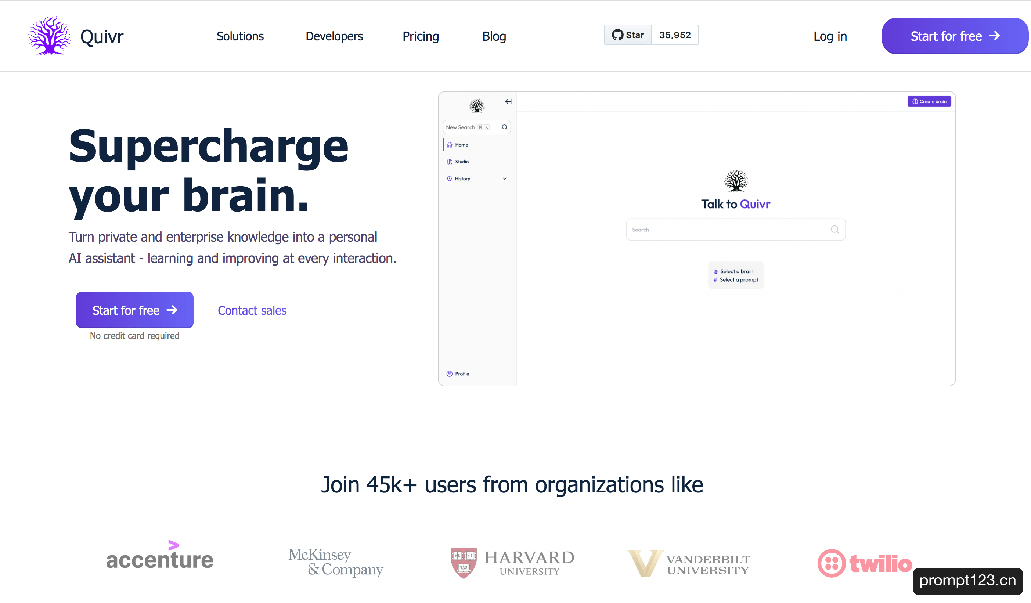
Task: Click the Home icon in sidebar
Action: (x=449, y=145)
